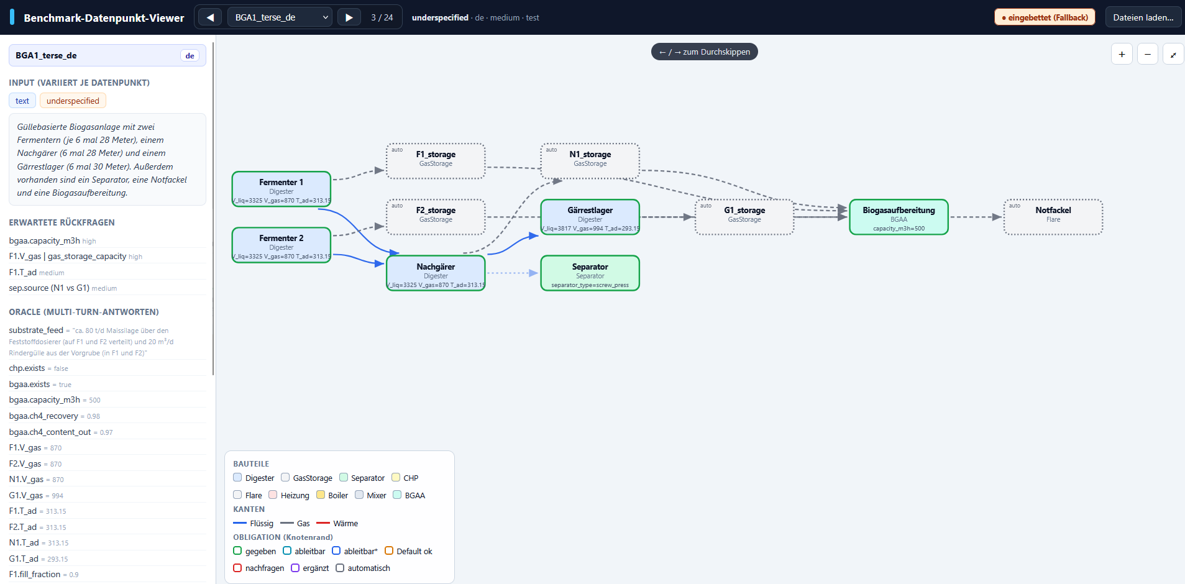Click the text input tag
The image size is (1185, 584).
click(22, 101)
